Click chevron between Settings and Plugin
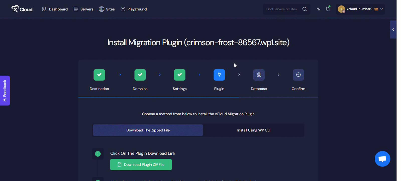 pos(199,75)
